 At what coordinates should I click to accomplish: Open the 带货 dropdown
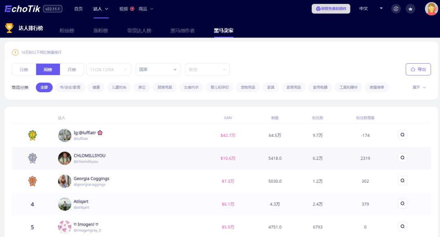[207, 69]
